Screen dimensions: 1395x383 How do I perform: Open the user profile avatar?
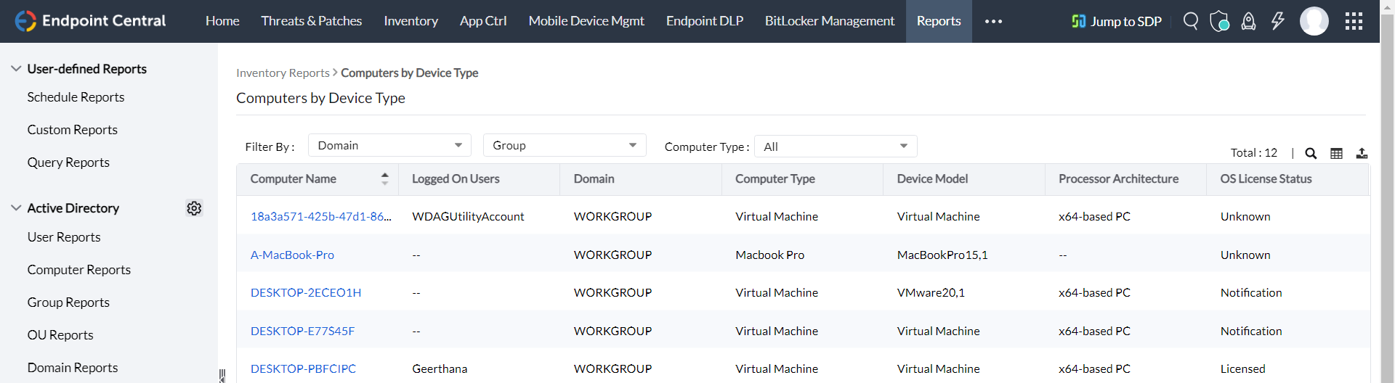pos(1314,21)
